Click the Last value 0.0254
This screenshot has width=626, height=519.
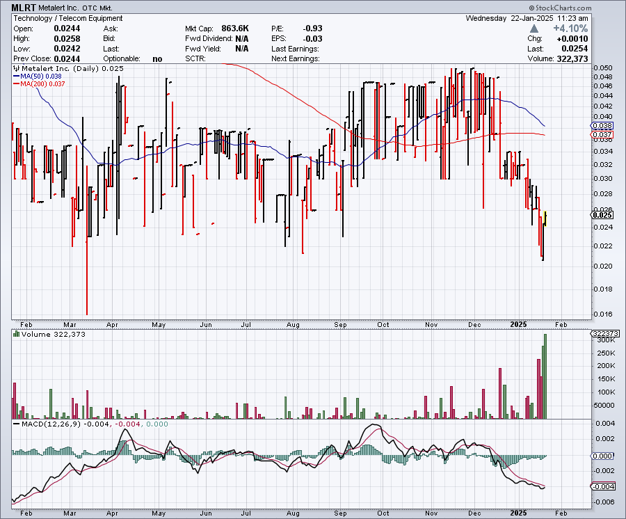tap(575, 49)
